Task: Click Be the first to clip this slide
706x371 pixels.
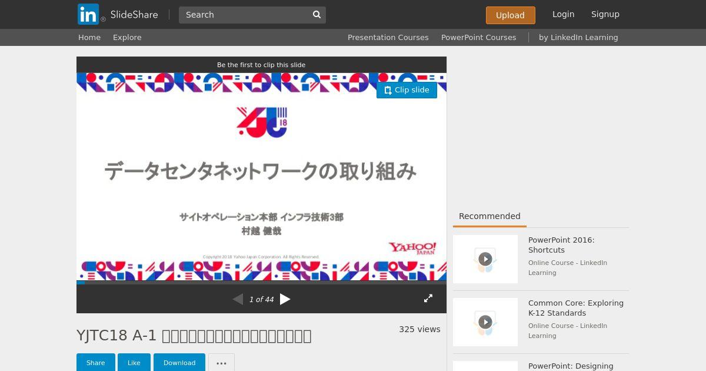Action: [261, 65]
